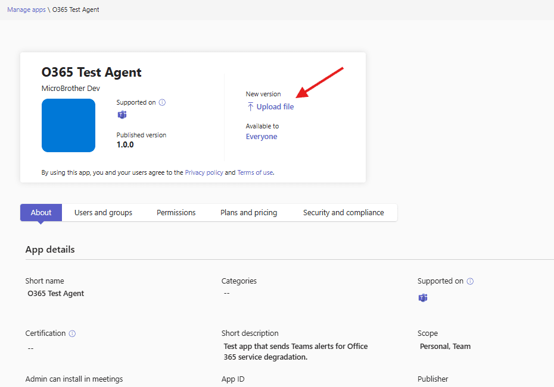
Task: Open the Permissions tab
Action: (176, 213)
